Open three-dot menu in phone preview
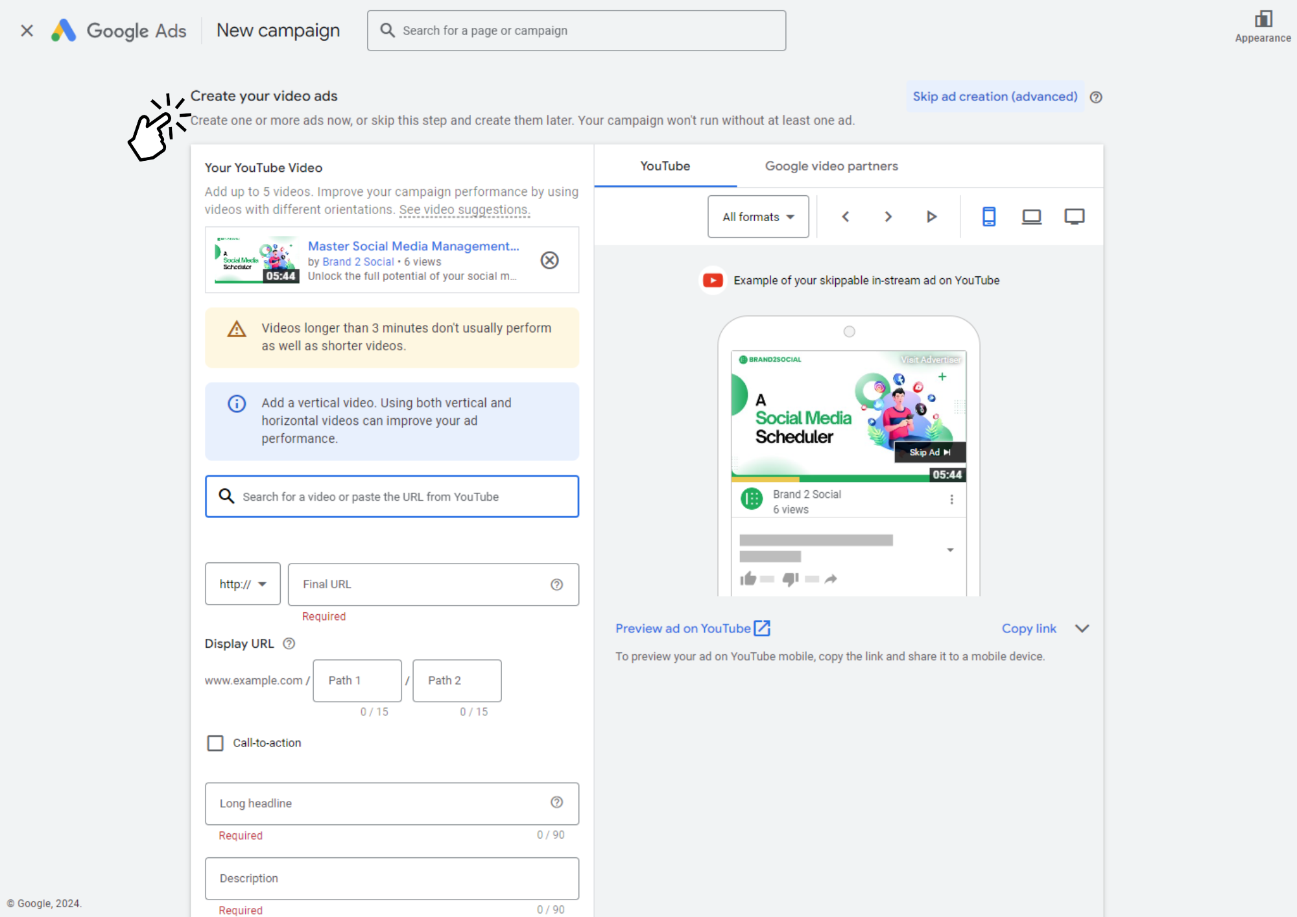Viewport: 1297px width, 917px height. [951, 499]
